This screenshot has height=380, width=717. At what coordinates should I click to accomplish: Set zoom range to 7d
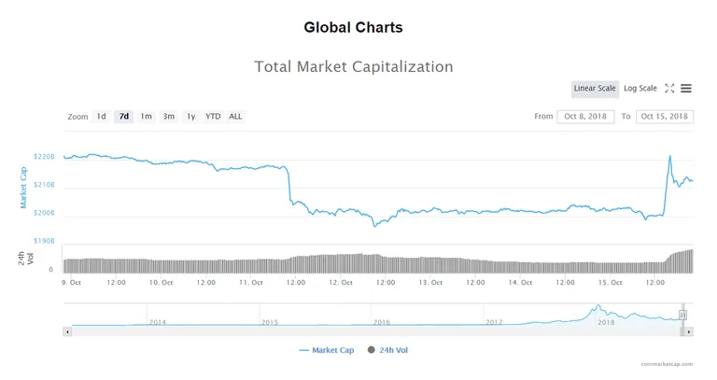click(124, 117)
